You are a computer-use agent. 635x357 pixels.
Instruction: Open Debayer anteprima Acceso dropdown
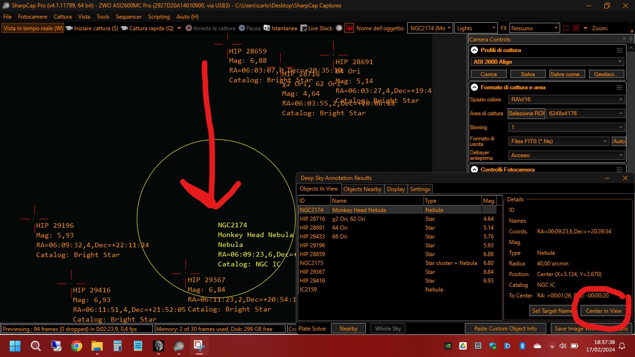point(566,155)
